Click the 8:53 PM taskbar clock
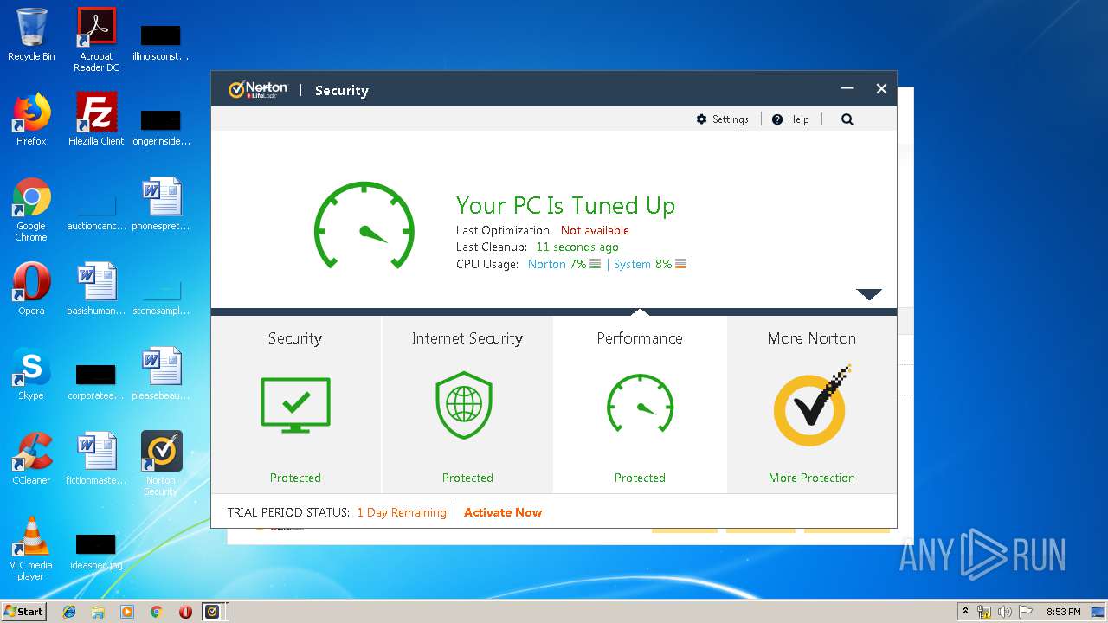1108x623 pixels. (x=1063, y=612)
